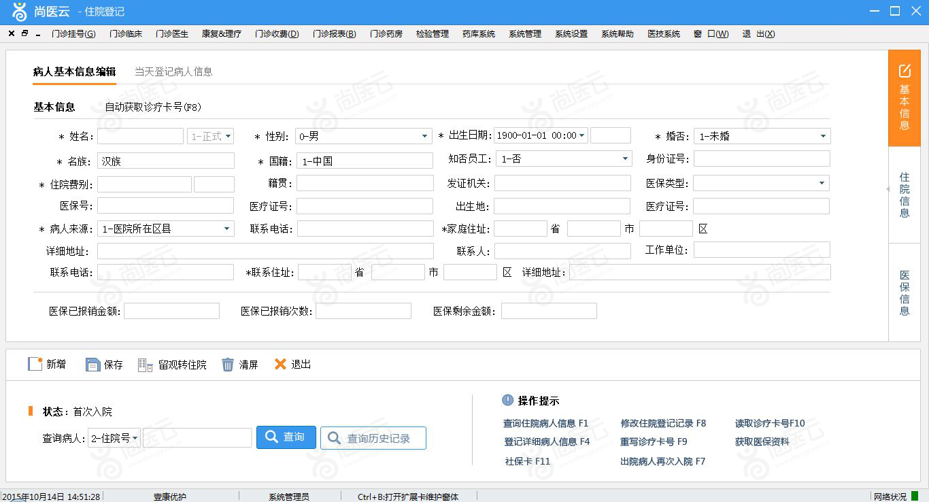Open the 门诊临床 menu
This screenshot has height=502, width=929.
click(126, 34)
